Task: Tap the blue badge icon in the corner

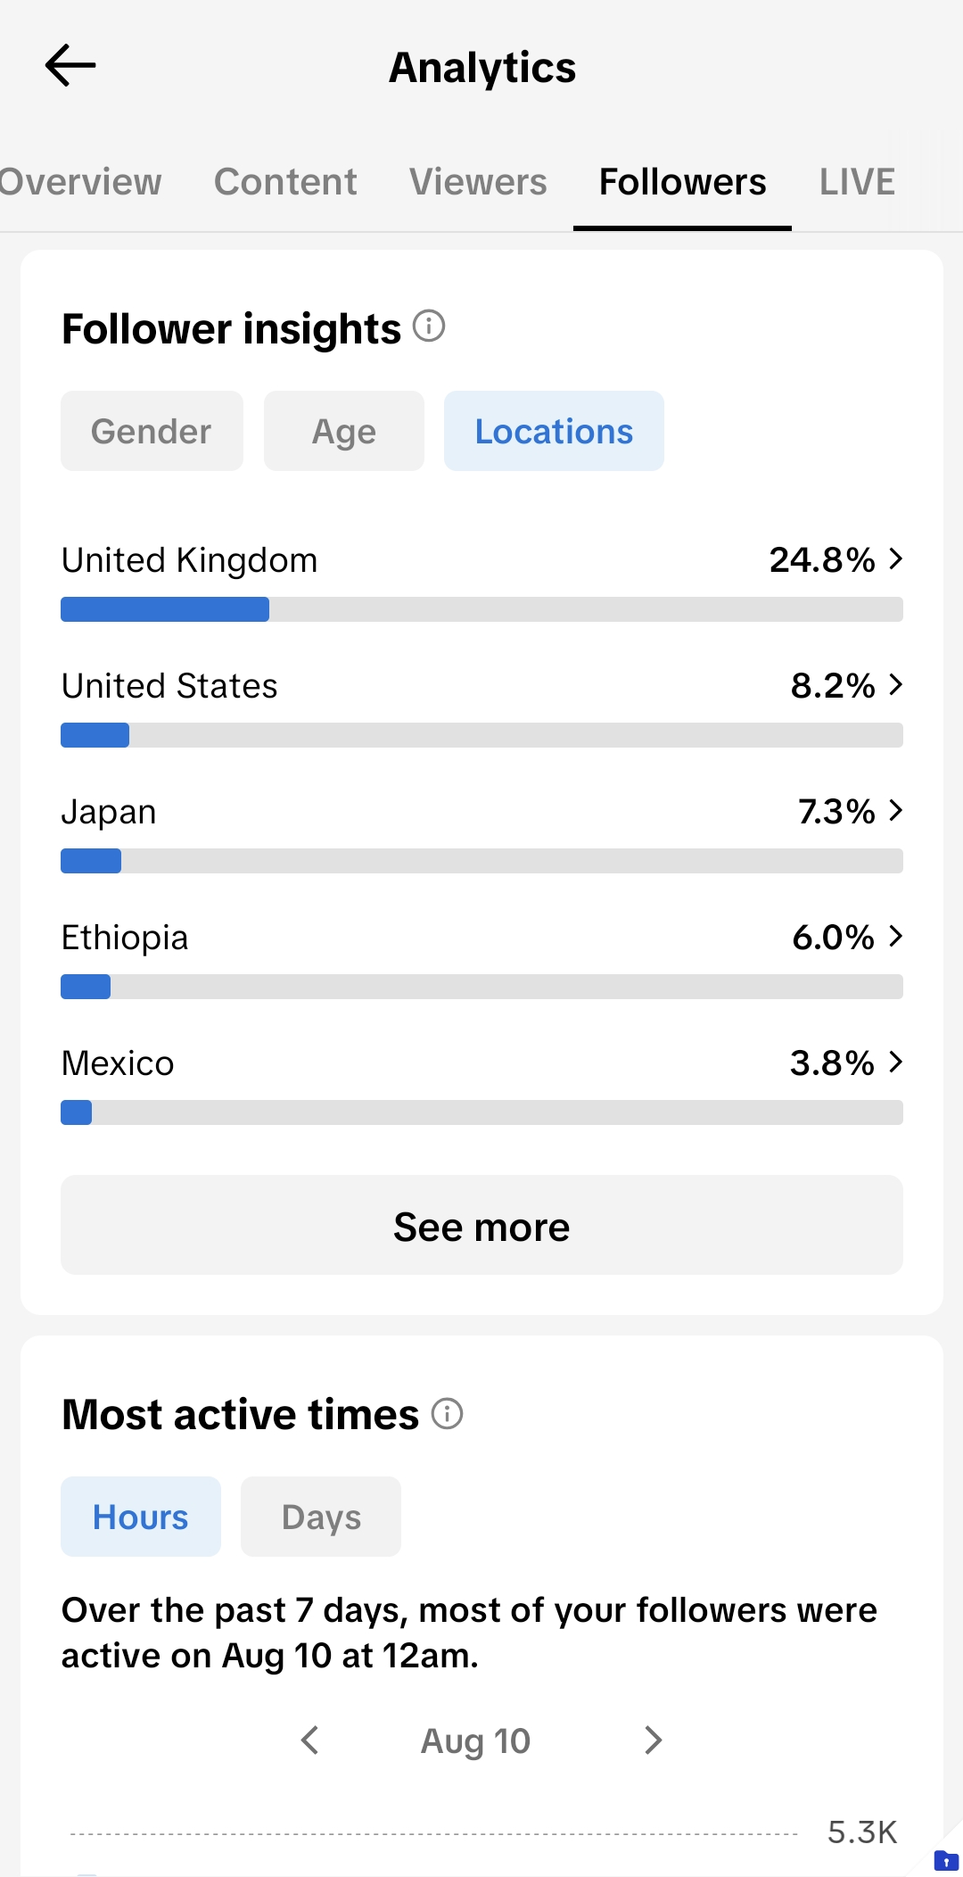Action: point(945,1861)
